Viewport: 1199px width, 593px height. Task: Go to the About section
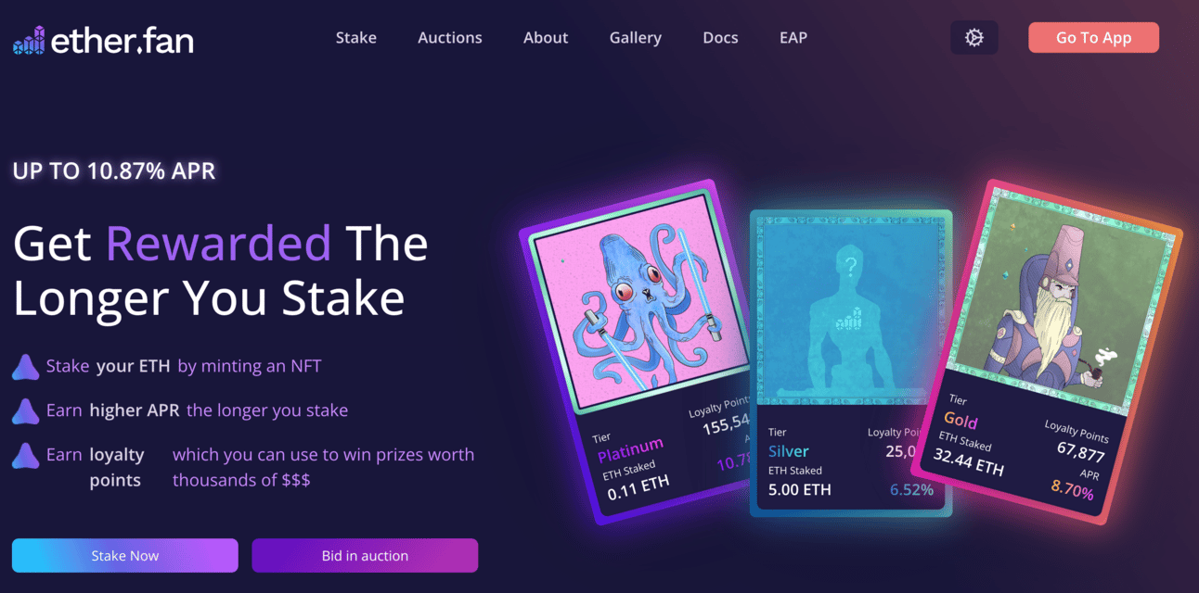[546, 38]
